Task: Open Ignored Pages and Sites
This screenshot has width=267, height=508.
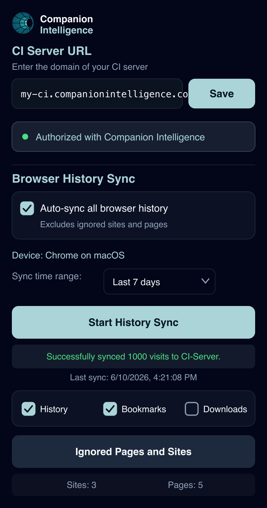Action: pos(133,452)
